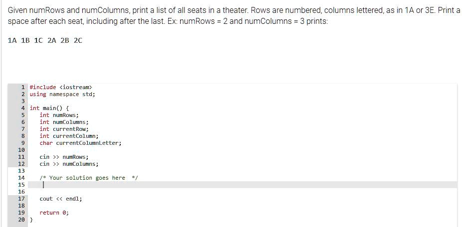Click the closing brace on line 20
The image size is (462, 227).
(31, 220)
